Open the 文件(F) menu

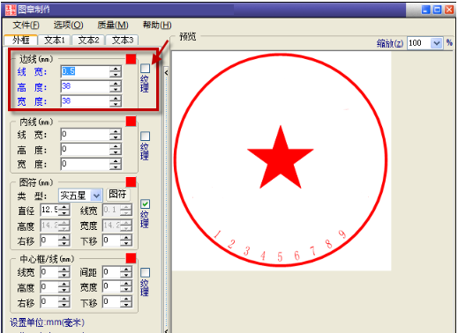point(26,26)
